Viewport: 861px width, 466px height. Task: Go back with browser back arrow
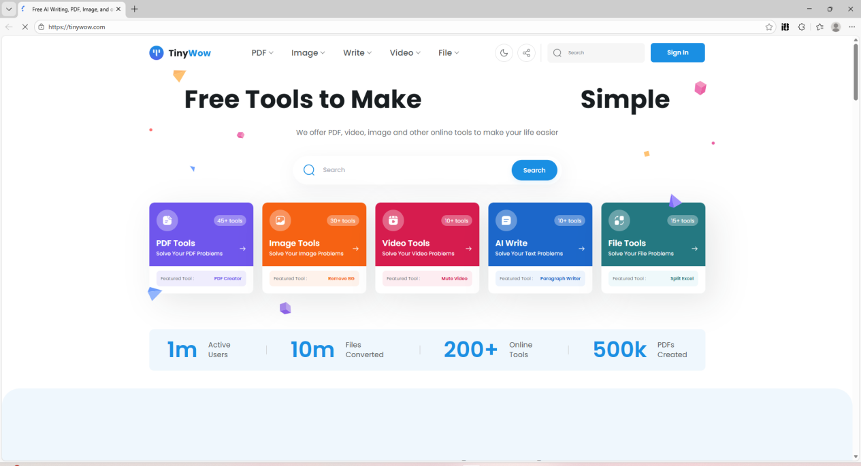(x=8, y=27)
